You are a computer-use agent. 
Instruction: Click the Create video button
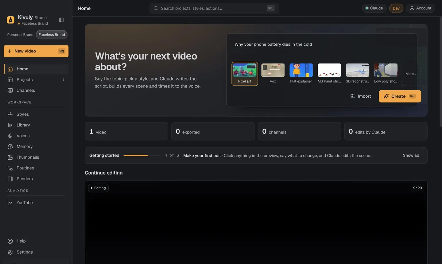(x=400, y=96)
